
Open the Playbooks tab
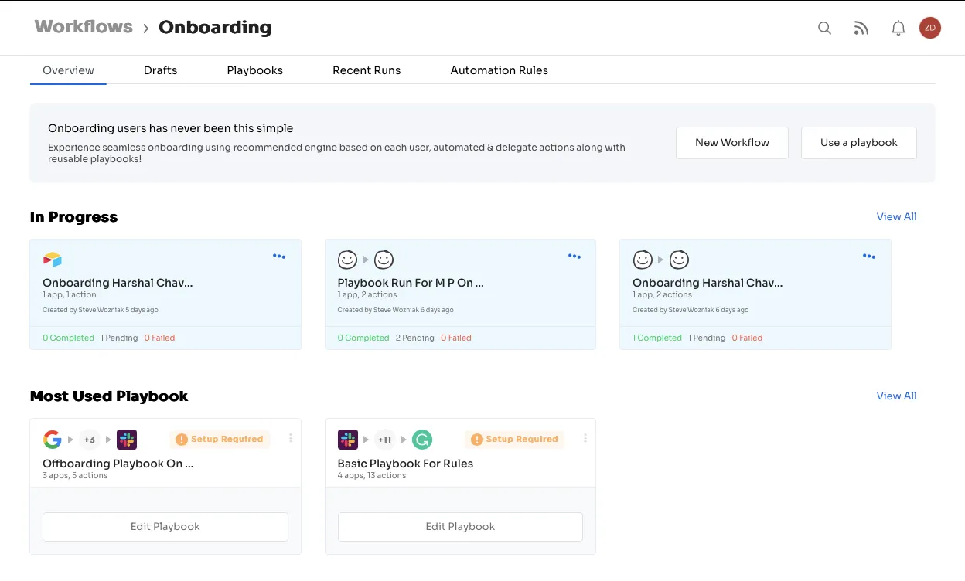click(x=255, y=70)
